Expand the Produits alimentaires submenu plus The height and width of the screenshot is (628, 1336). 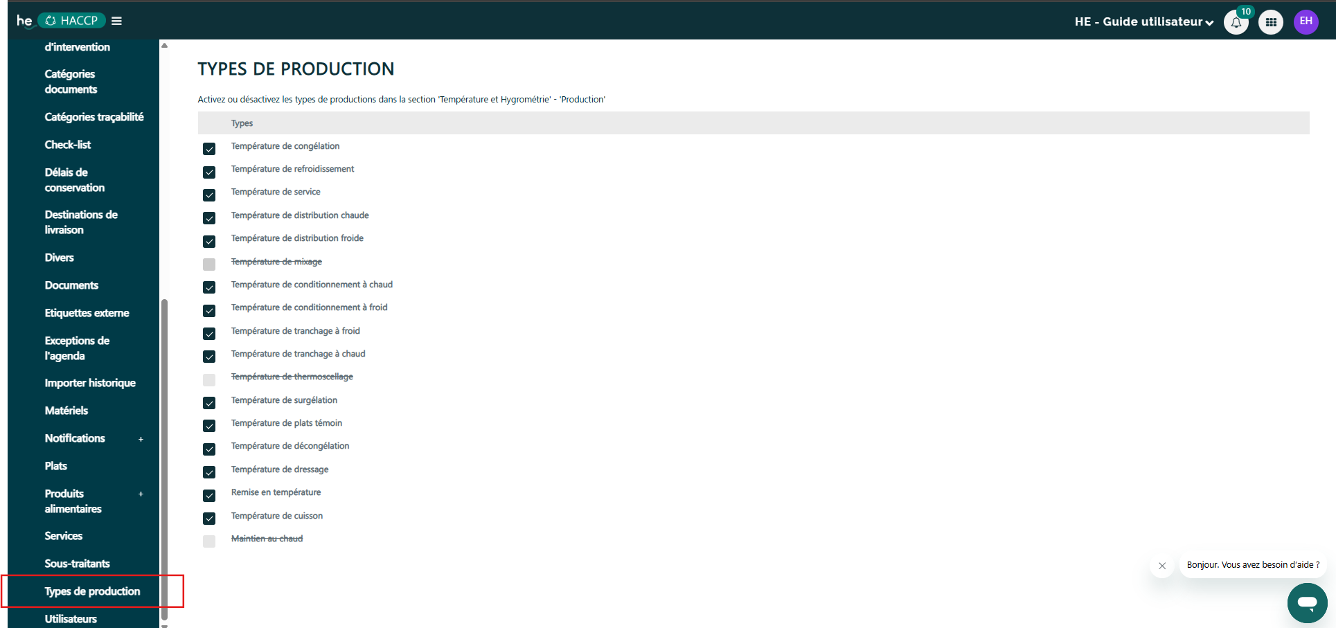coord(141,494)
